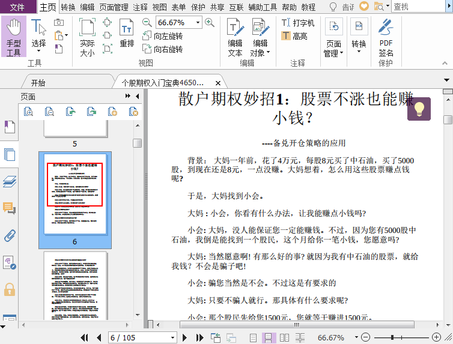453x344 pixels.
Task: Open the Comments sidebar panel
Action: click(10, 208)
